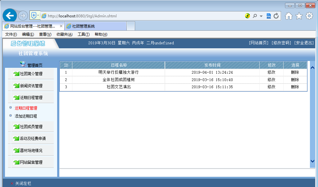Open favorites with the star icon
Viewport: 318px width, 187px height.
point(299,16)
